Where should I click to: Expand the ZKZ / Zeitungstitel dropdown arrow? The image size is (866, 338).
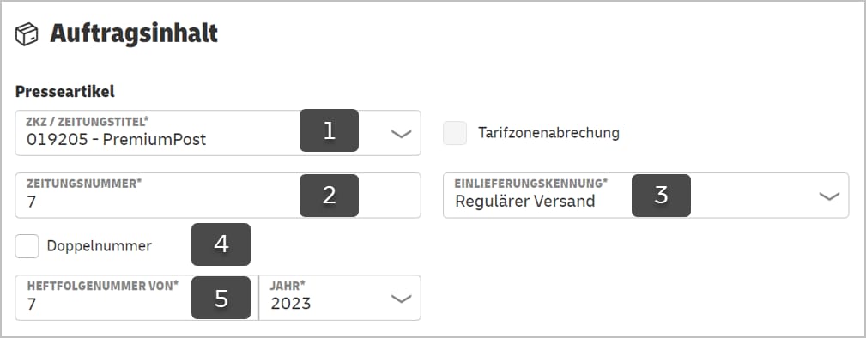click(x=402, y=134)
